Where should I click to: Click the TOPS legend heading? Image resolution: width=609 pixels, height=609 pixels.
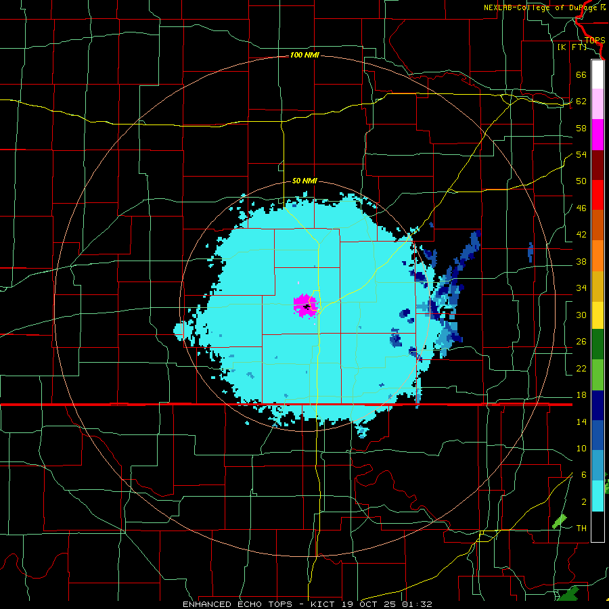(x=595, y=41)
